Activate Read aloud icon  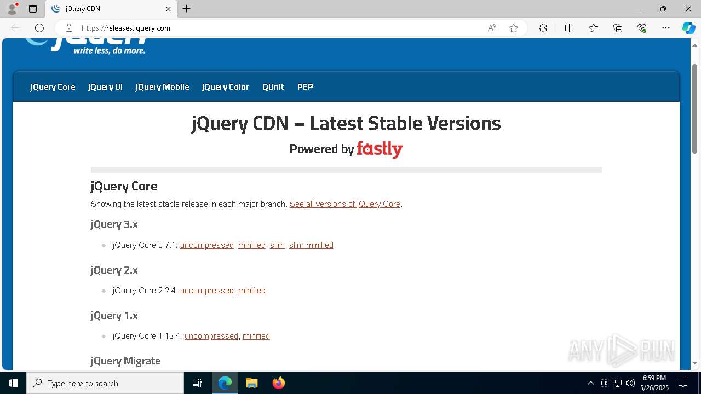point(492,28)
